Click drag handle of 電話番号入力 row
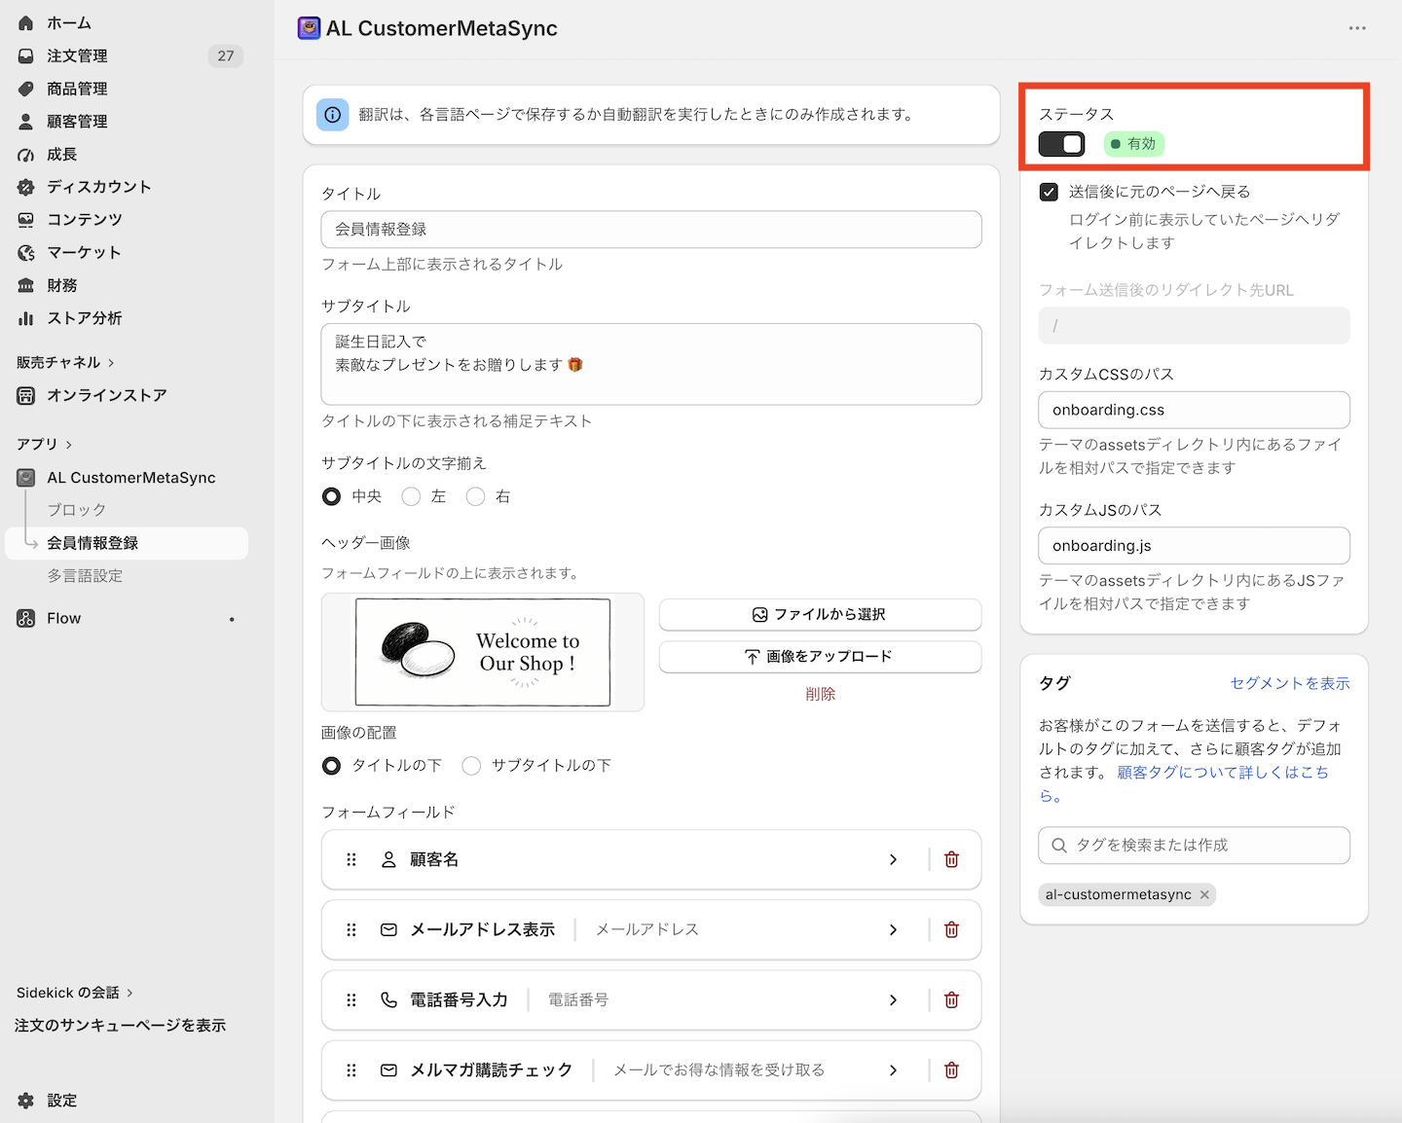The height and width of the screenshot is (1123, 1402). coord(351,999)
